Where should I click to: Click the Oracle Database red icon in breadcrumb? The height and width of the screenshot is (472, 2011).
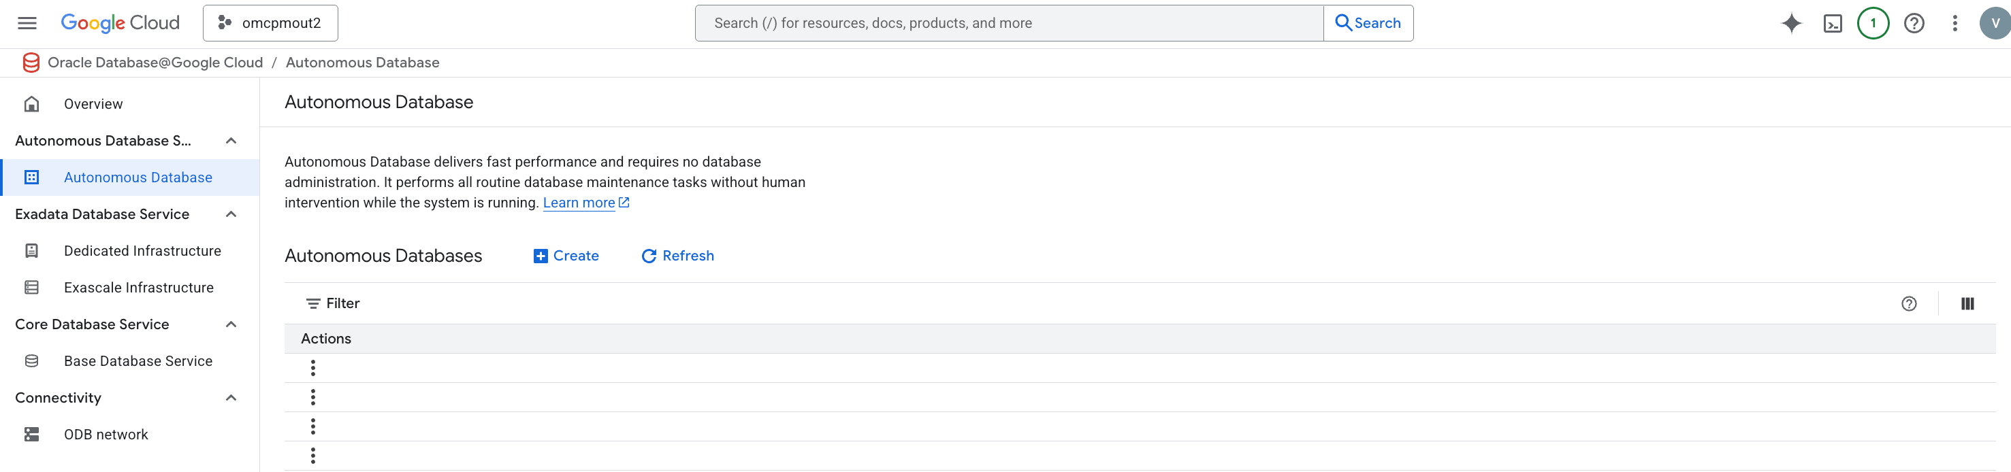31,63
